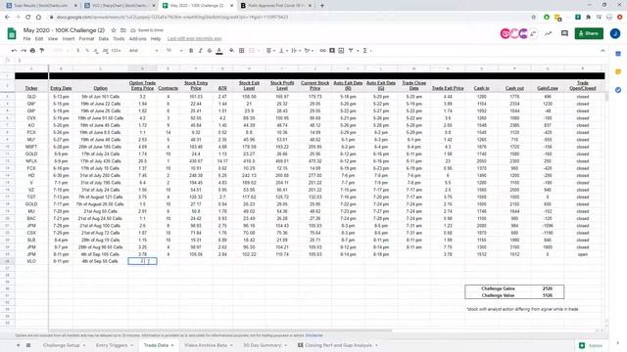The height and width of the screenshot is (352, 627).
Task: Open the Edit menu
Action: click(39, 39)
